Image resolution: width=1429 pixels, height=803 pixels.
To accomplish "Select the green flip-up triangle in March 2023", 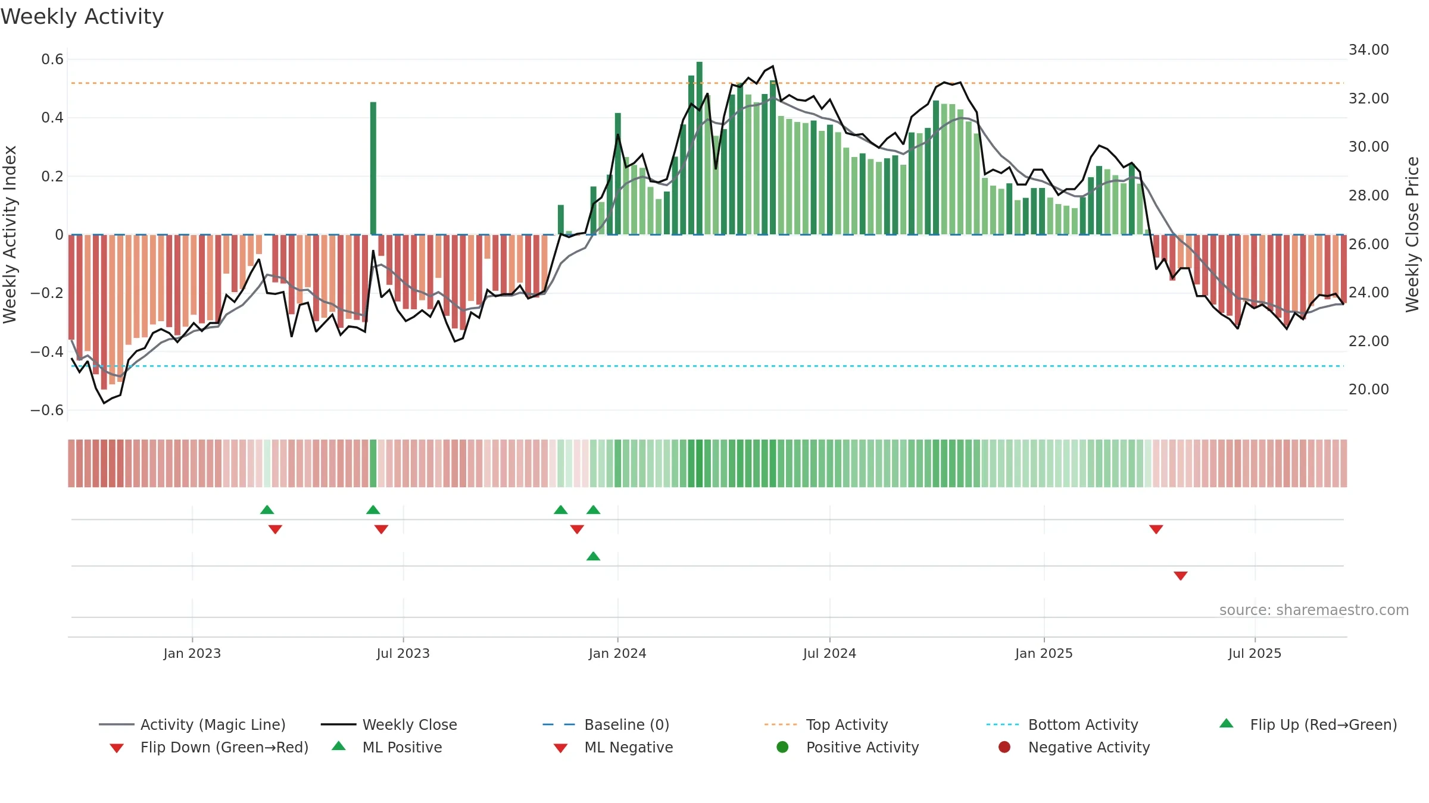I will (x=267, y=510).
